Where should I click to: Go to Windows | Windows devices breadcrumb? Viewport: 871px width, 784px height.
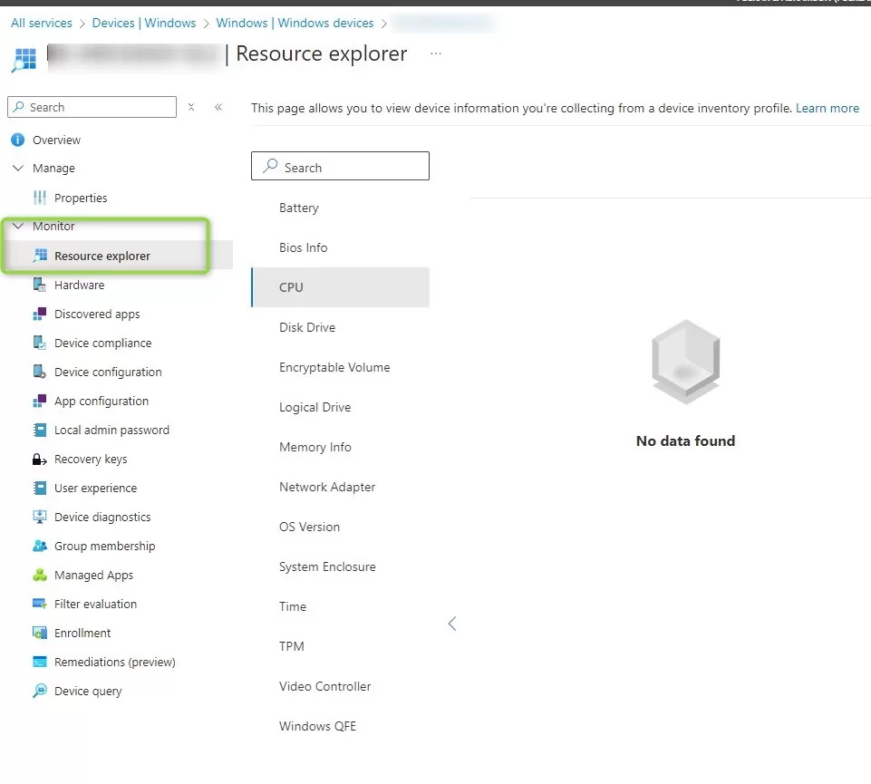pyautogui.click(x=295, y=23)
